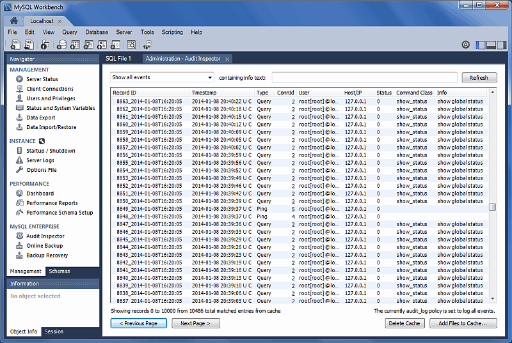Open the File menu
This screenshot has width=512, height=343.
[x=12, y=32]
